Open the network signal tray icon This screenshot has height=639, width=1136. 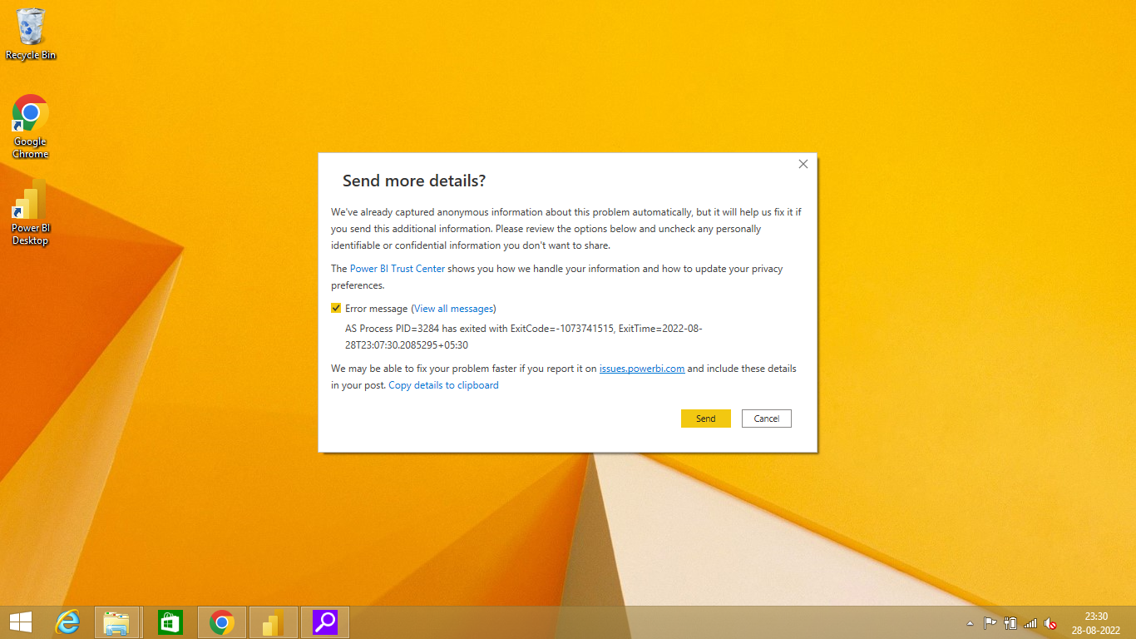tap(1030, 623)
